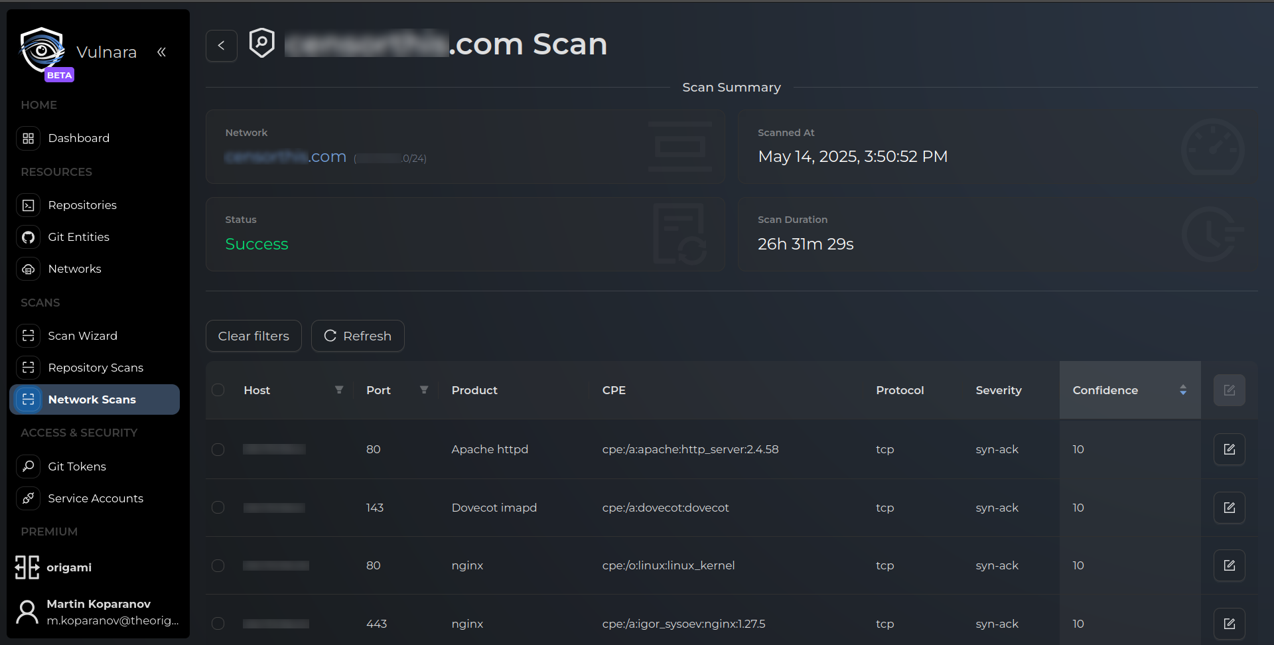Click the Vulnara eye logo
The image size is (1274, 645).
(42, 50)
